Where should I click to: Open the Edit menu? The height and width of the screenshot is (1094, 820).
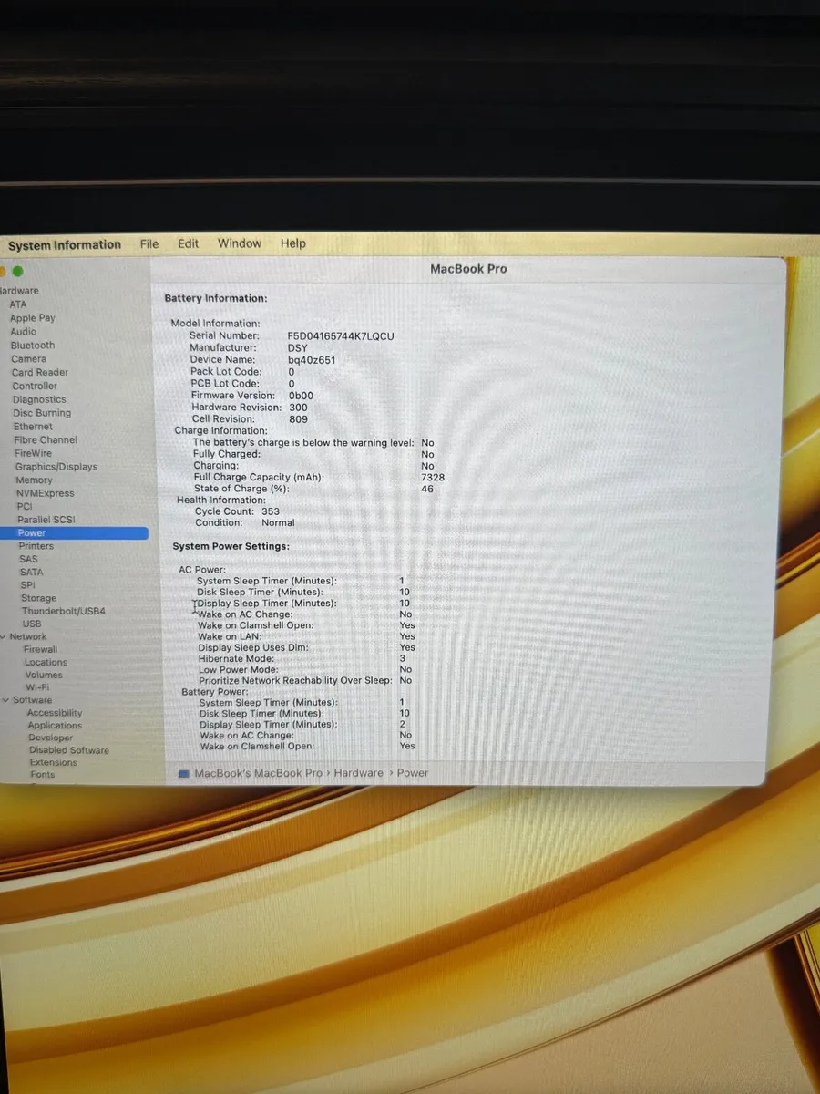(x=188, y=243)
